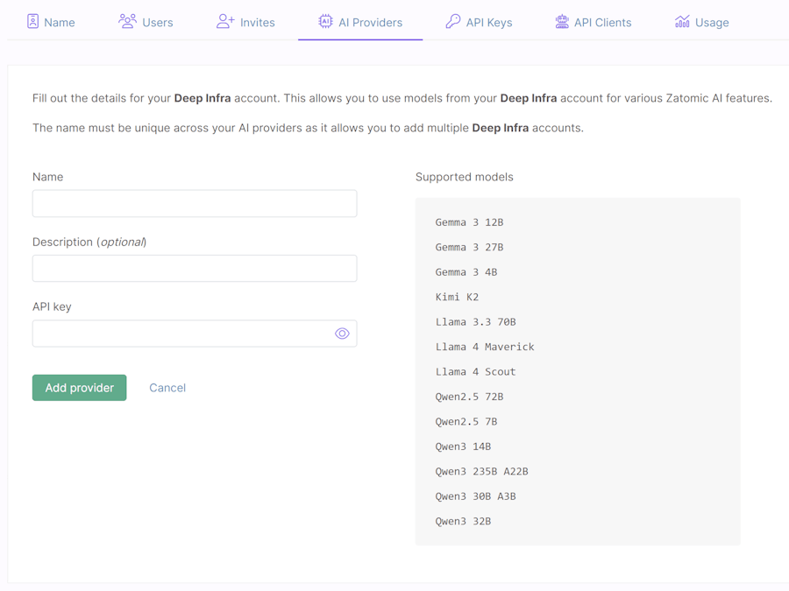View the Usage tab

(x=702, y=22)
